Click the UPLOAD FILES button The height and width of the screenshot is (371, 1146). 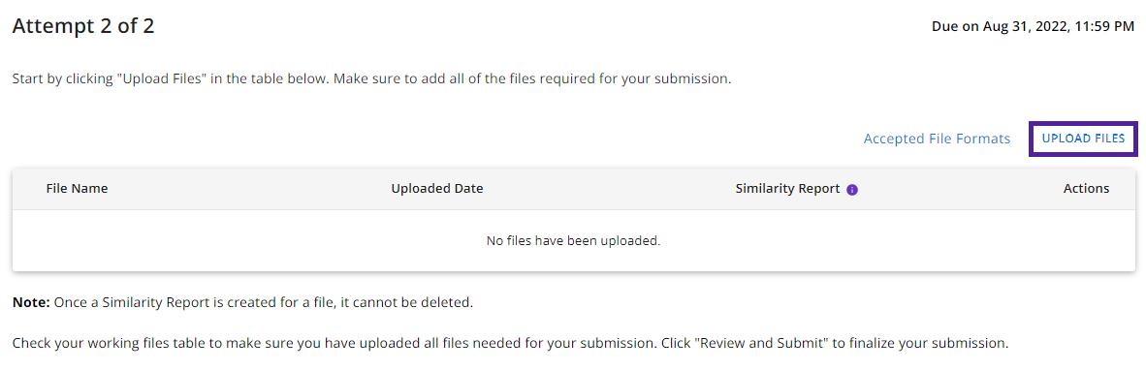pyautogui.click(x=1083, y=139)
